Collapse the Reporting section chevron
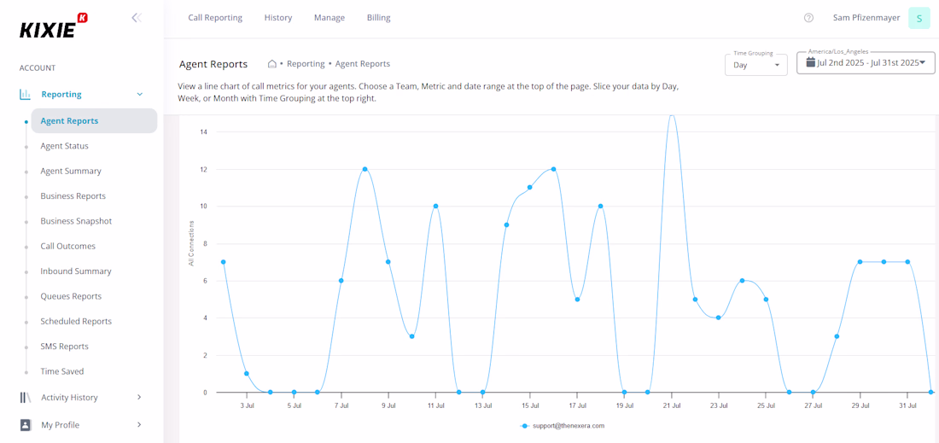 coord(140,94)
